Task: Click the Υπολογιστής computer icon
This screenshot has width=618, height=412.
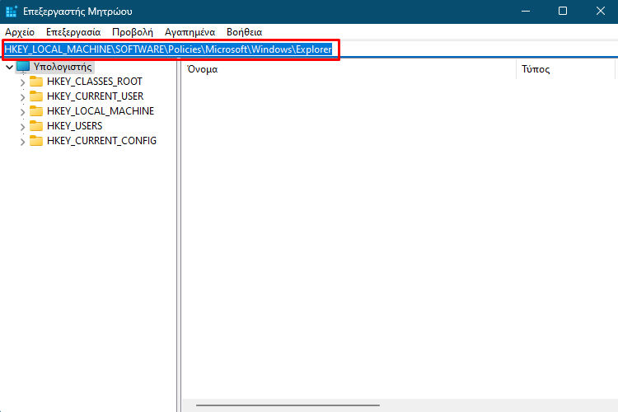Action: tap(23, 67)
